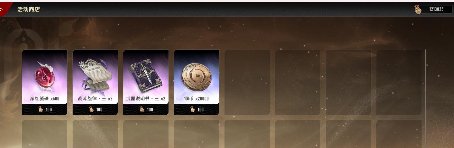This screenshot has width=454, height=148.
Task: Click the 深红凝珠 x600 item label
Action: tap(45, 99)
